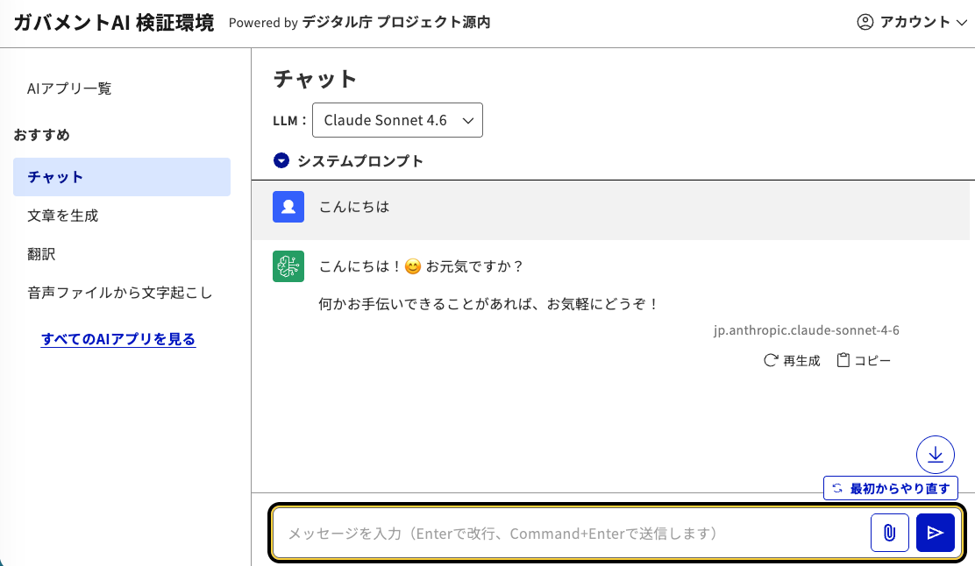Collapse the システムプロンプト section
This screenshot has width=975, height=566.
click(281, 160)
